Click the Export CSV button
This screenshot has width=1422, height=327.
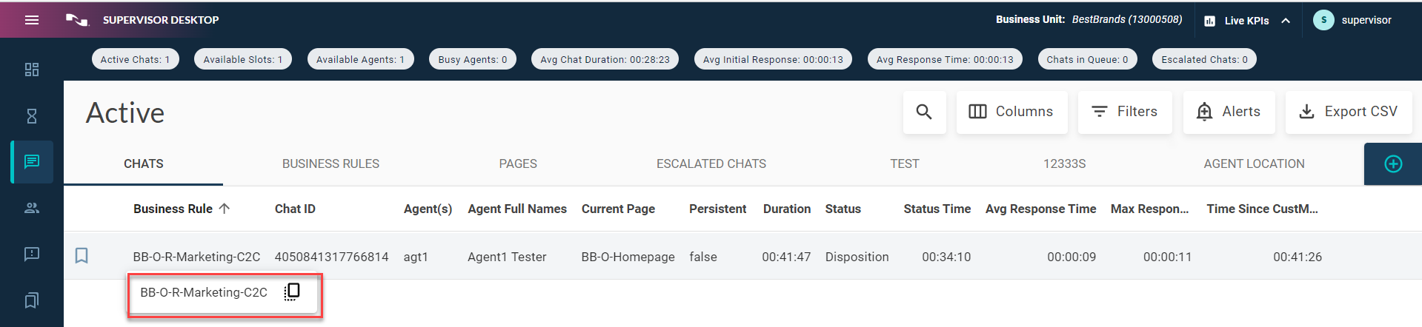click(1348, 112)
